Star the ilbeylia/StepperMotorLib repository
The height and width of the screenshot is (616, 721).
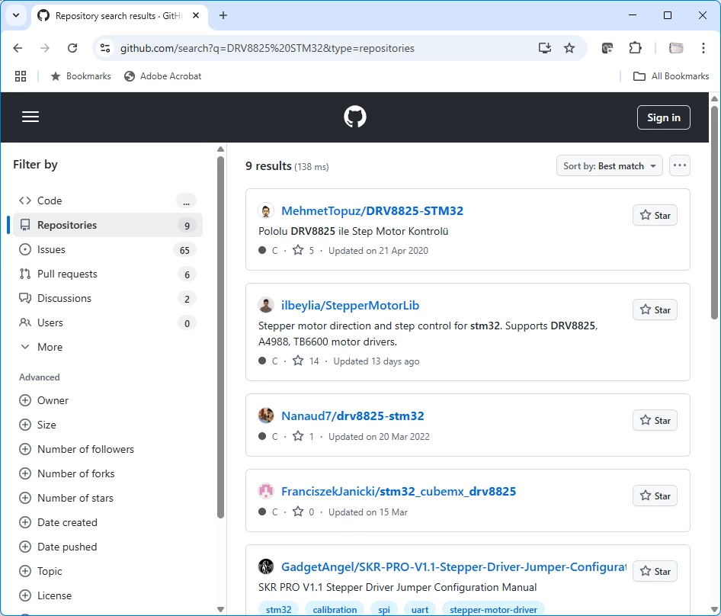point(655,310)
